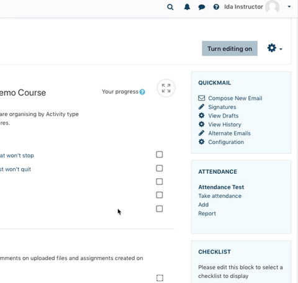Viewport: 298px width, 283px height.
Task: Click the expand fullscreen arrows icon
Action: point(166,88)
